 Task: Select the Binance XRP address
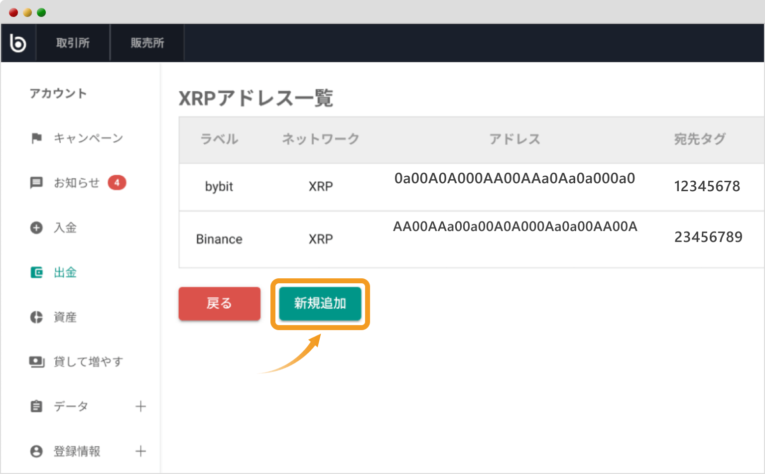pos(515,226)
